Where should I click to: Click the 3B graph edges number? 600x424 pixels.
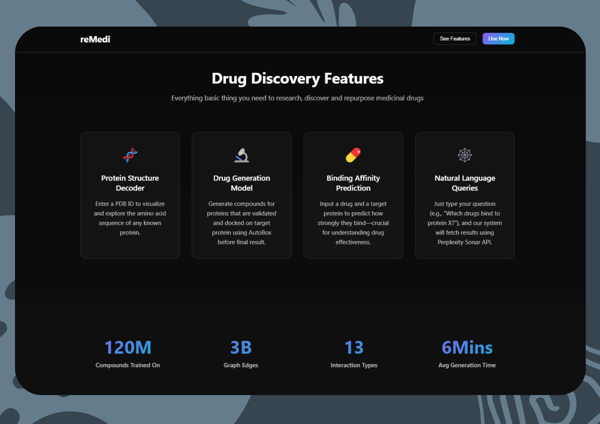[x=241, y=348]
